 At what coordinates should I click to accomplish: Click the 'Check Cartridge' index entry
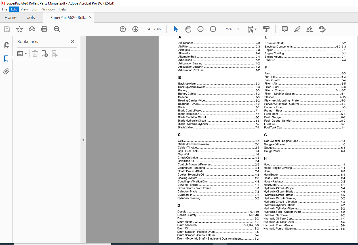coord(218,158)
